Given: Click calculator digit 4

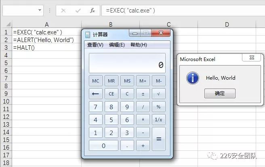Looking at the screenshot, I should click(95, 120).
